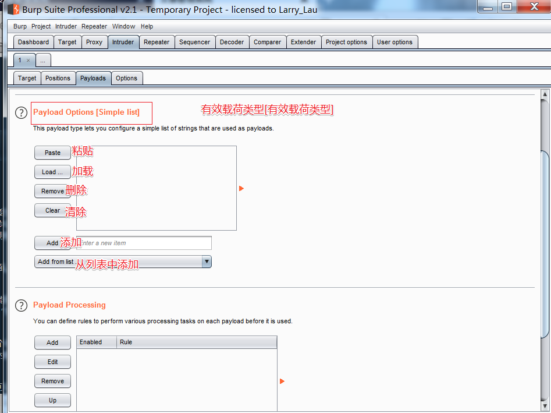Click Remove in Payload Options
The image size is (551, 413).
[x=53, y=191]
